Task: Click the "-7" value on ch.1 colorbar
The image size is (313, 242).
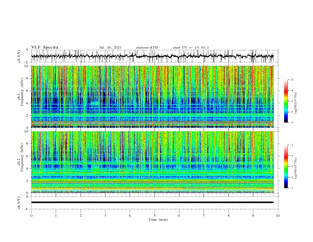Action: coord(291,123)
